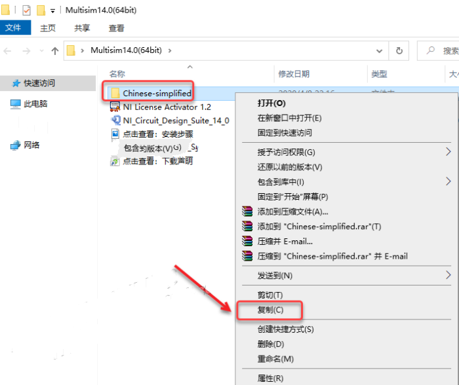Click new folder icon in quick access toolbar

[x=41, y=10]
